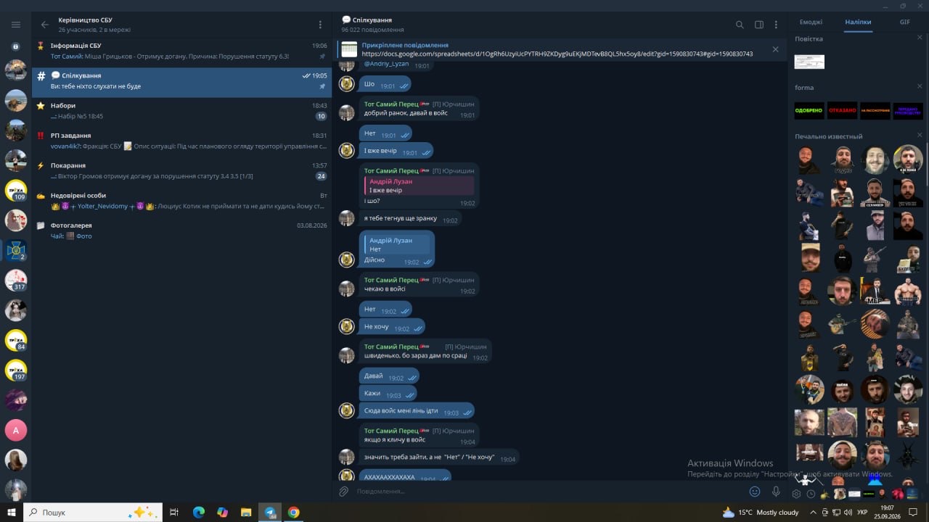Open sticker settings gear icon

click(796, 494)
